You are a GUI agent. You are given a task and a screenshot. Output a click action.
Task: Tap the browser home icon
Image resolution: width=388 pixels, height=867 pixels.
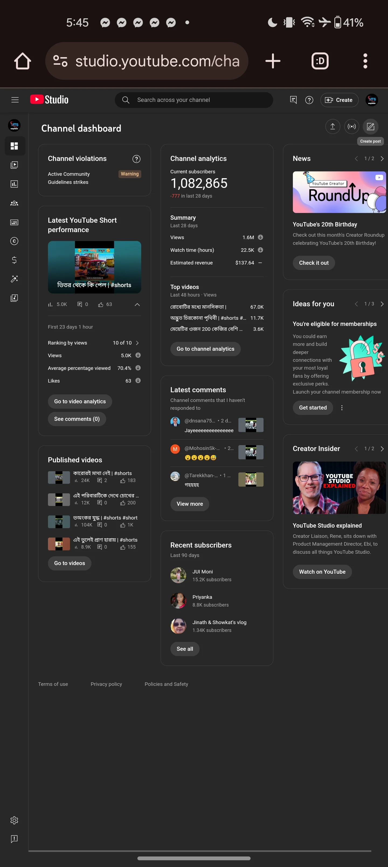23,61
